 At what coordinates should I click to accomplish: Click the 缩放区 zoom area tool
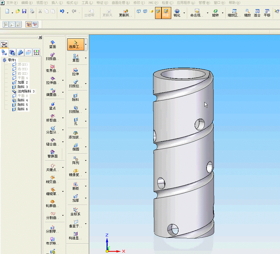234,13
